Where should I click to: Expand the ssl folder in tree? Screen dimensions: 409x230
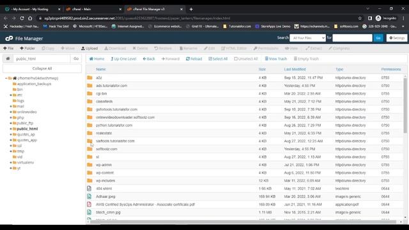tap(11, 146)
